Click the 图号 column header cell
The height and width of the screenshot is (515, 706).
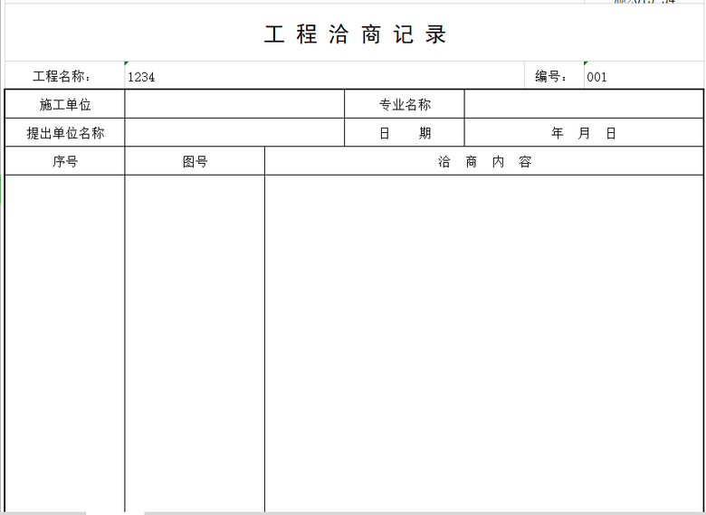(x=195, y=162)
